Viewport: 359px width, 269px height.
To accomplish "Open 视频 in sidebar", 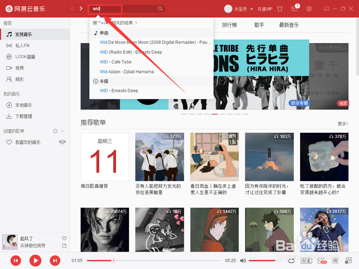I will pos(35,68).
